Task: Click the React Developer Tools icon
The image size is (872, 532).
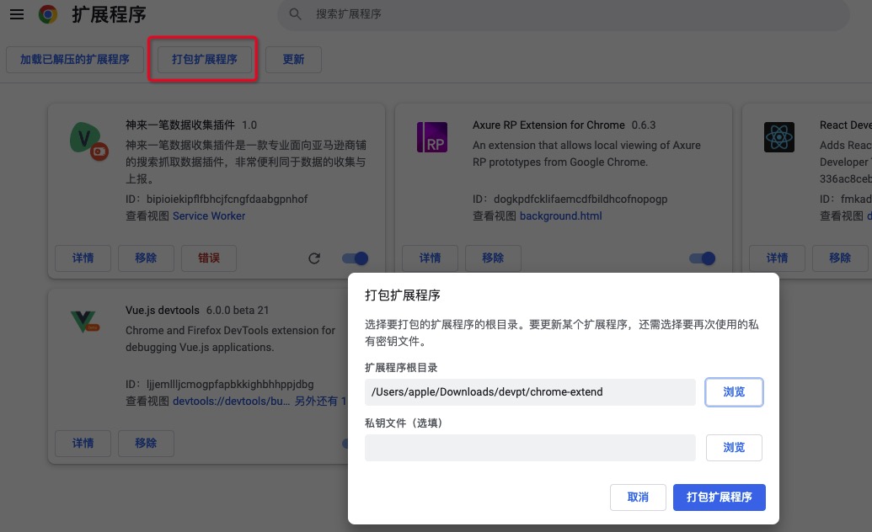Action: (779, 137)
